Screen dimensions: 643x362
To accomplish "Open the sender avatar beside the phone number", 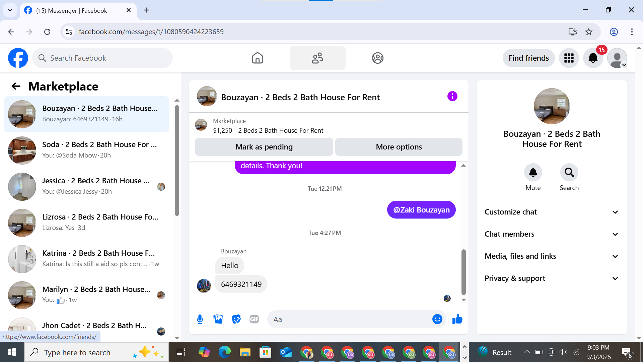I will point(204,286).
